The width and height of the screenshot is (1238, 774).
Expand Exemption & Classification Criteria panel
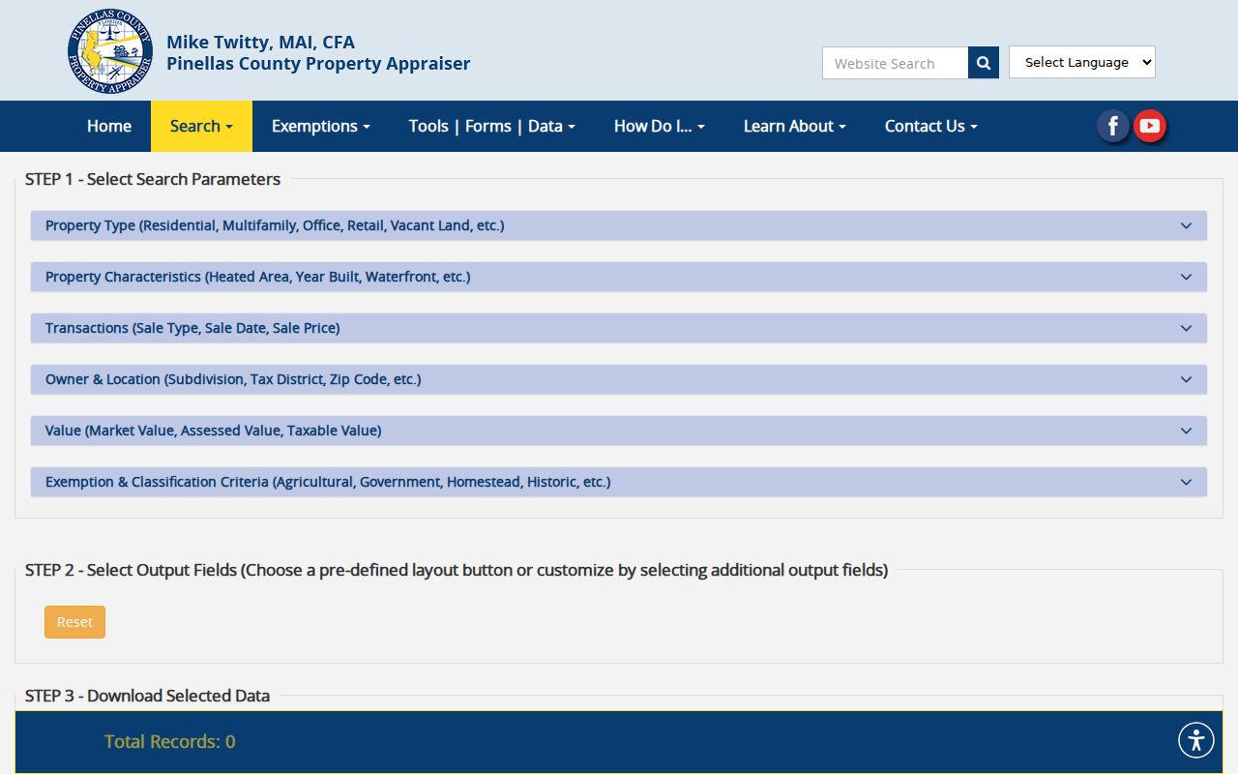pyautogui.click(x=619, y=482)
